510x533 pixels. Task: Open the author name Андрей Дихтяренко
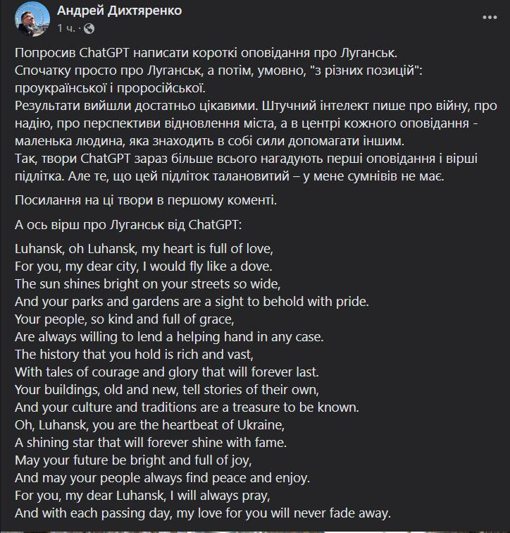120,11
